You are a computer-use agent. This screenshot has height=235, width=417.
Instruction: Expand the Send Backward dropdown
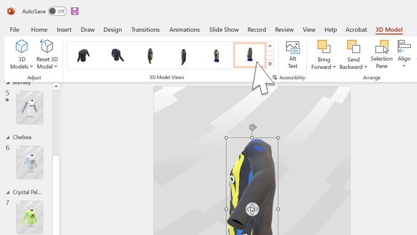[365, 67]
